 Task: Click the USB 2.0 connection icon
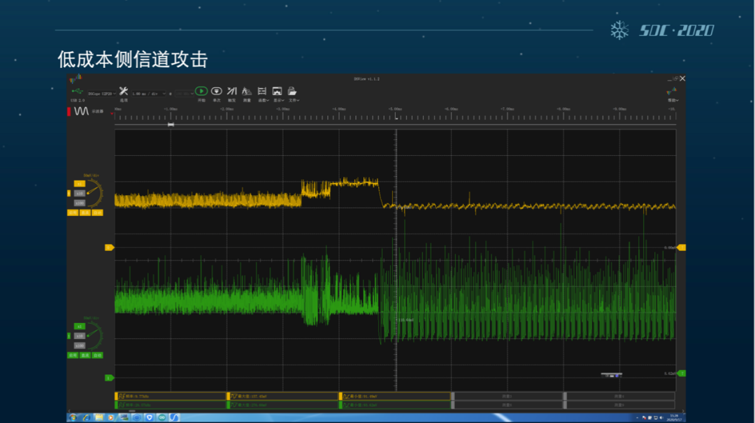tap(77, 91)
